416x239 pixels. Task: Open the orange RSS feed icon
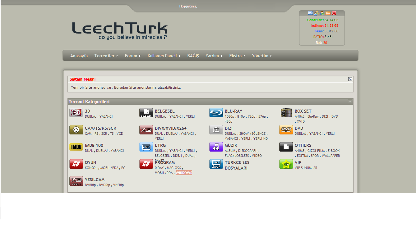tap(328, 13)
